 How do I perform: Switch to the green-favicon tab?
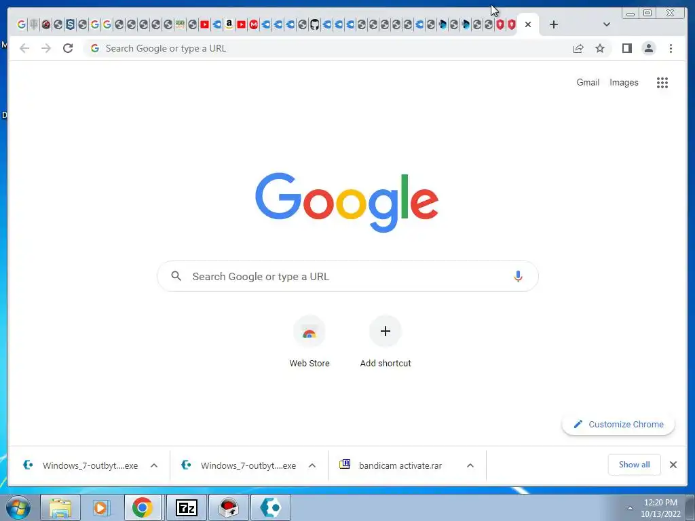pyautogui.click(x=180, y=24)
